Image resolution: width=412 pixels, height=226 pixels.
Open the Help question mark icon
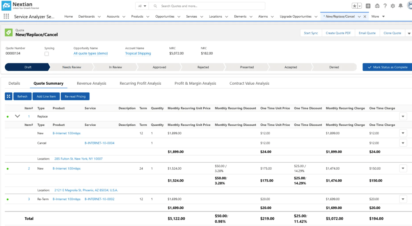385,6
